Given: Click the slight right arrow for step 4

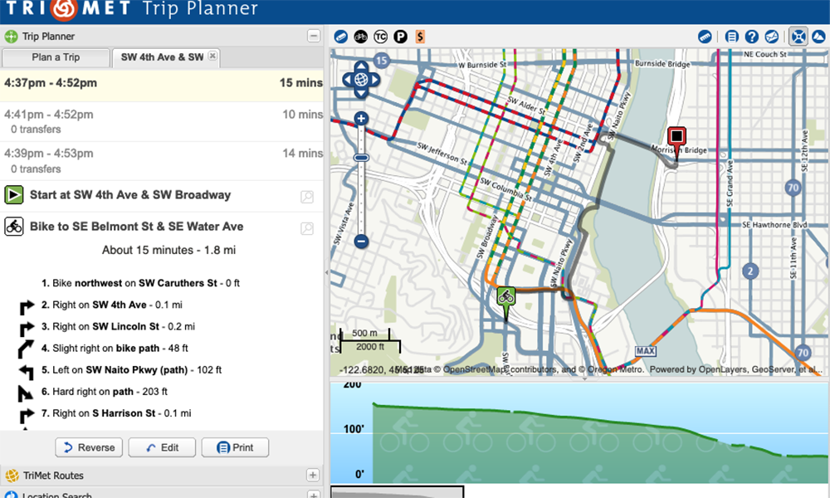Looking at the screenshot, I should pos(26,349).
